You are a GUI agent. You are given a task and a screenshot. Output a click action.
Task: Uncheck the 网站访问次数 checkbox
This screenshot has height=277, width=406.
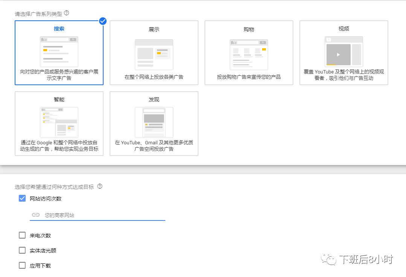pos(22,199)
